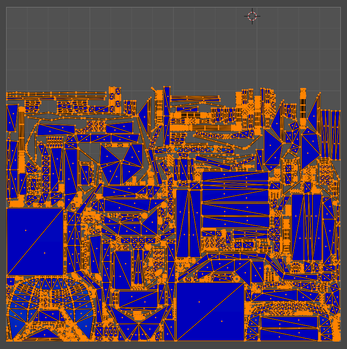Image resolution: width=347 pixels, height=349 pixels.
Task: Click the 2D cursor crosshair
Action: pos(252,16)
